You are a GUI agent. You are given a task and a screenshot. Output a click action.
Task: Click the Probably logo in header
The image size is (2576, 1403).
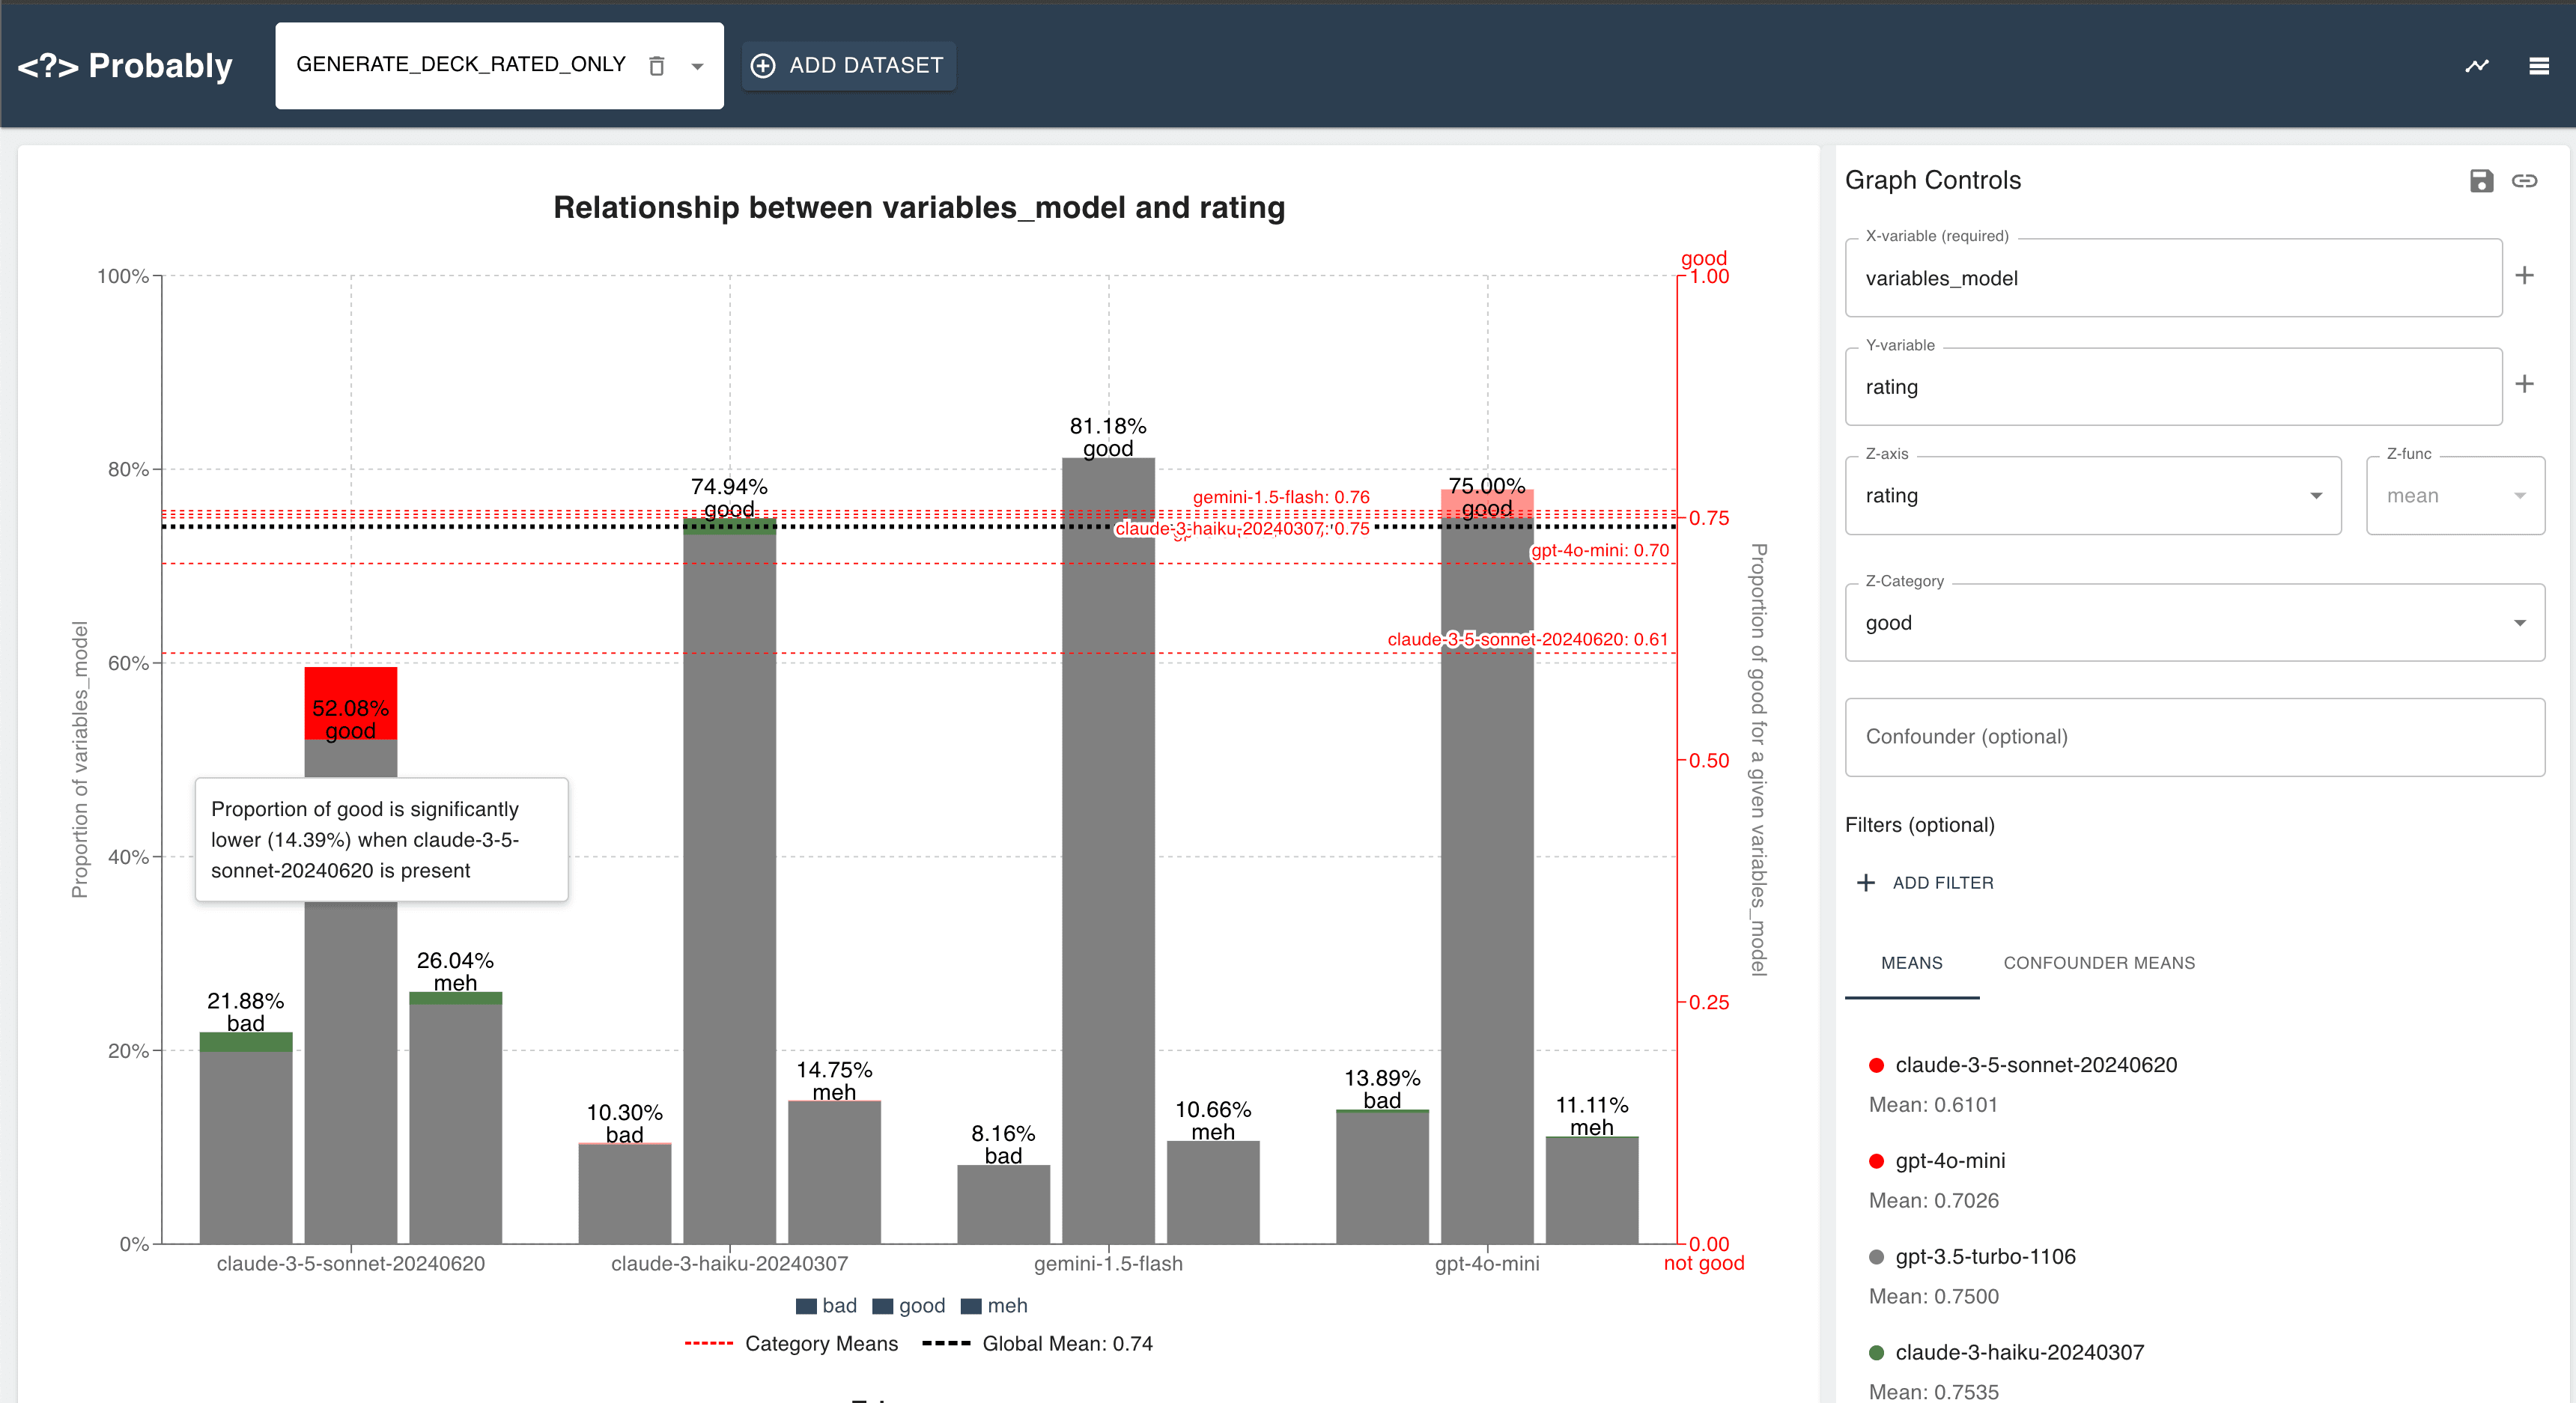click(x=125, y=66)
